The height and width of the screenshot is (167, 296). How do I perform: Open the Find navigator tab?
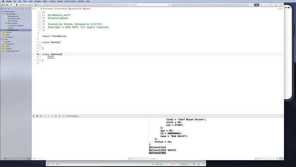pyautogui.click(x=12, y=9)
